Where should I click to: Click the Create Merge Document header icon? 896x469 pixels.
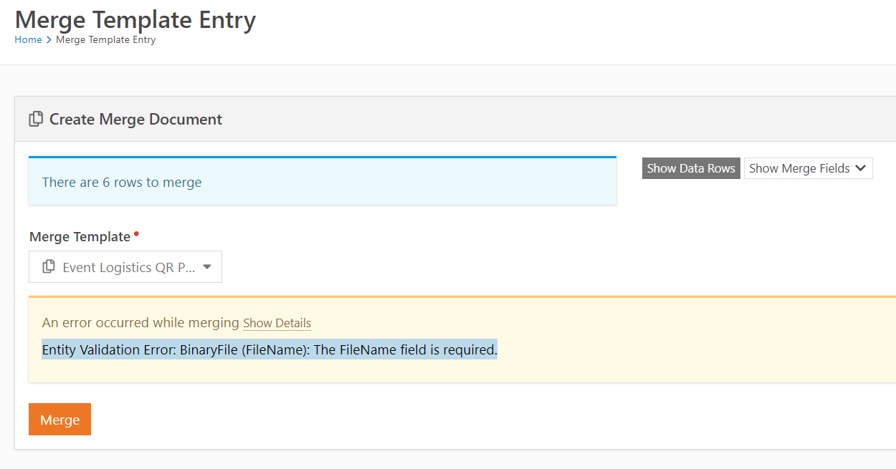pyautogui.click(x=36, y=119)
